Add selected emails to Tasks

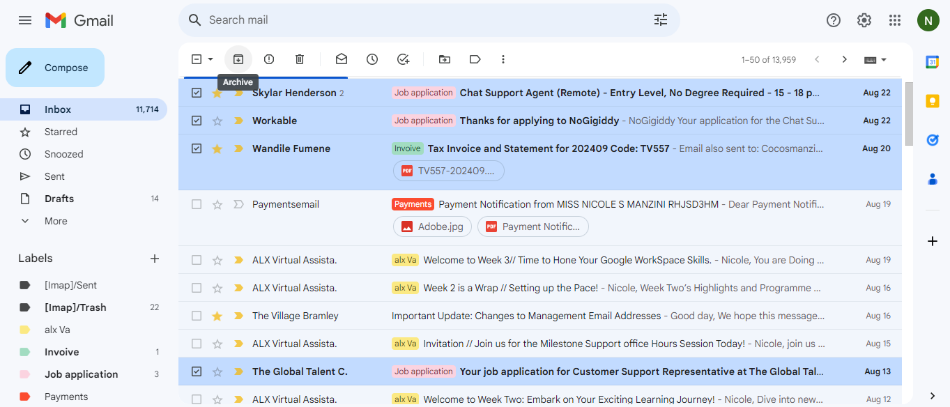[403, 59]
